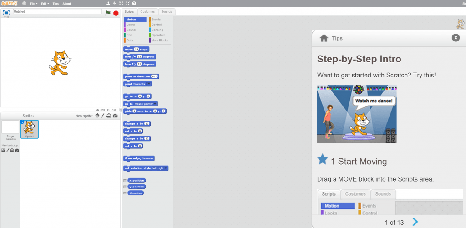Collapse the stage pane arrow
The image size is (466, 228).
(x=120, y=110)
